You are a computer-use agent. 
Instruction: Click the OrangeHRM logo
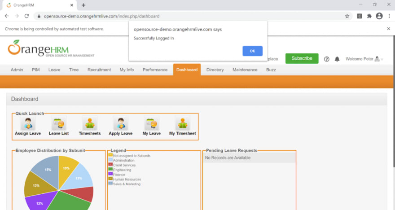point(51,48)
